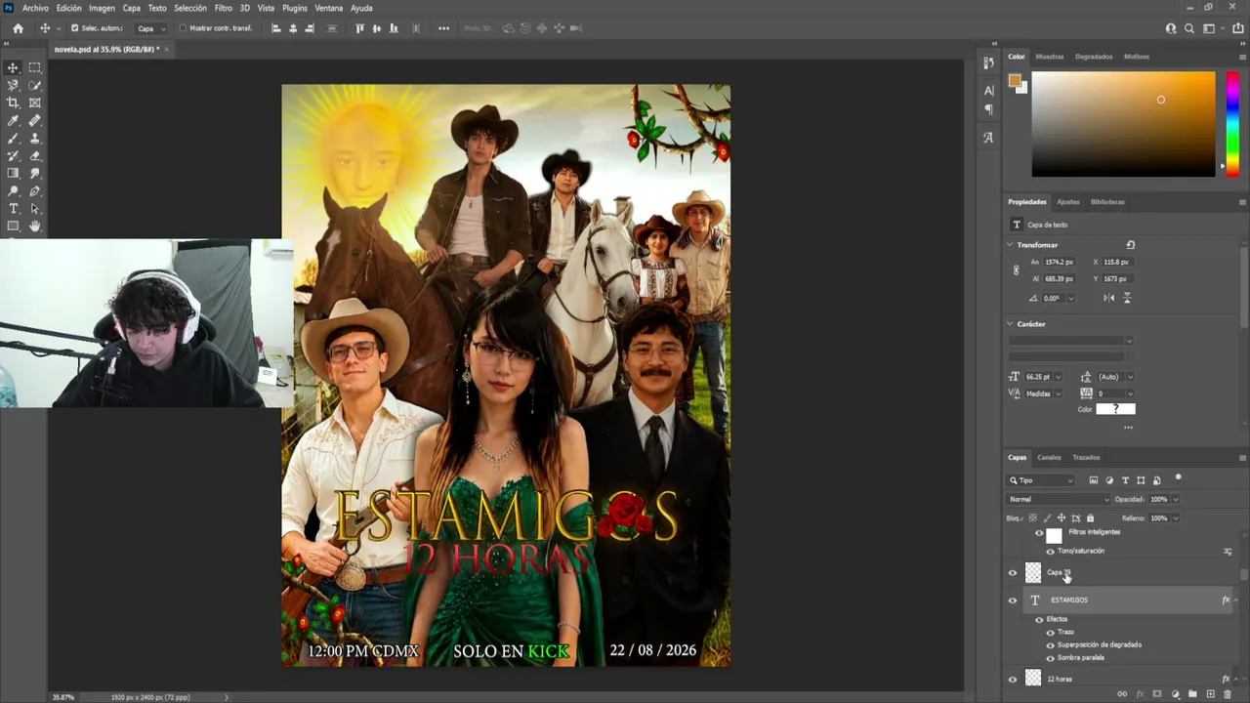Enable Mostrar contr. transf. checkbox

point(183,28)
